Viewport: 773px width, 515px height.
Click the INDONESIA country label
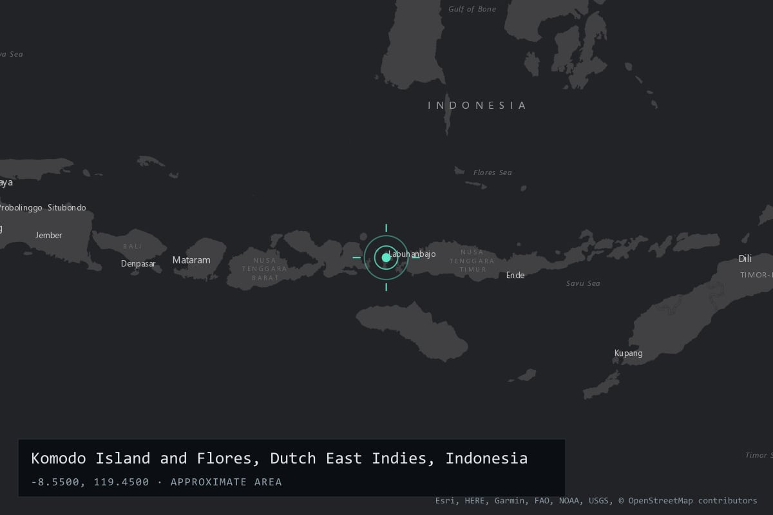(x=477, y=105)
